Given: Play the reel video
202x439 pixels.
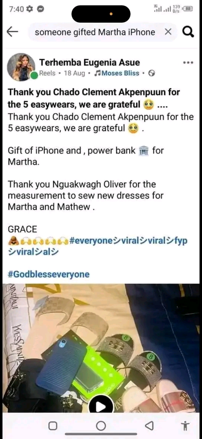Looking at the screenshot, I should point(101,406).
